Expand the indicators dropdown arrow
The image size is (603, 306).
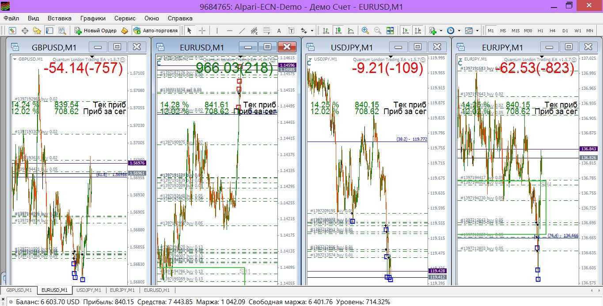click(441, 31)
